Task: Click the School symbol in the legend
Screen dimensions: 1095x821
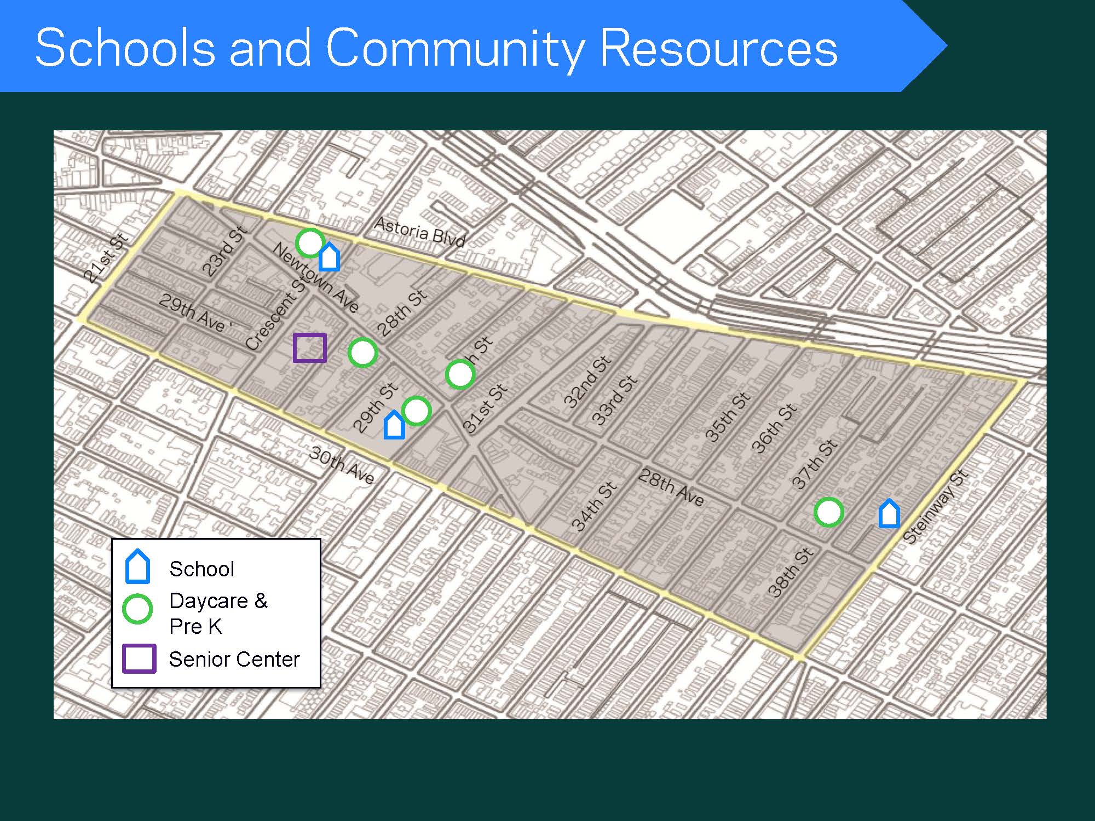Action: [x=137, y=567]
